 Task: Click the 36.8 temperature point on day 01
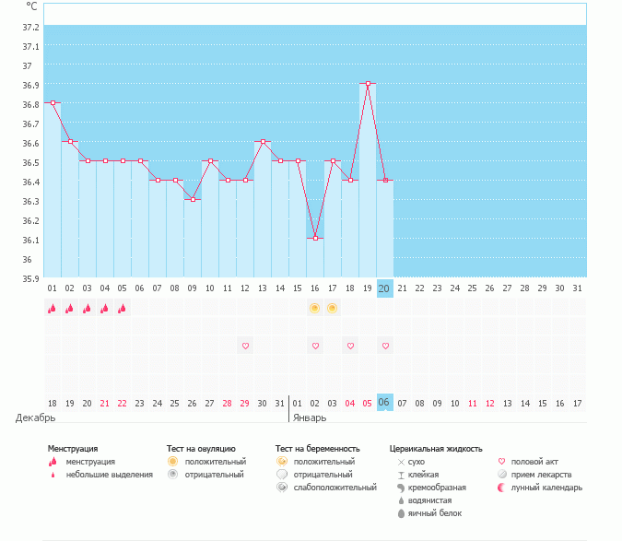(x=53, y=103)
